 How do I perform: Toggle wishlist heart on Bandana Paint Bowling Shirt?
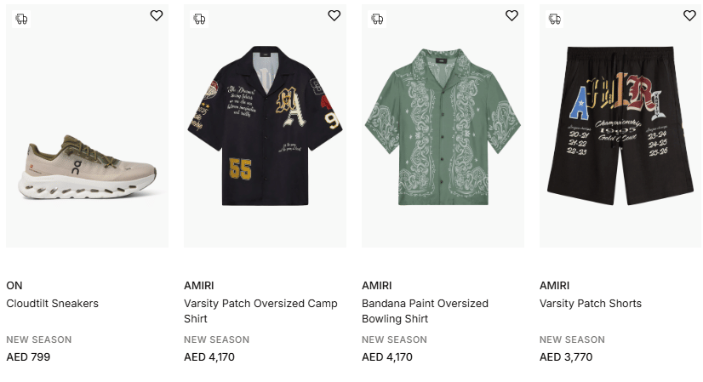point(512,15)
